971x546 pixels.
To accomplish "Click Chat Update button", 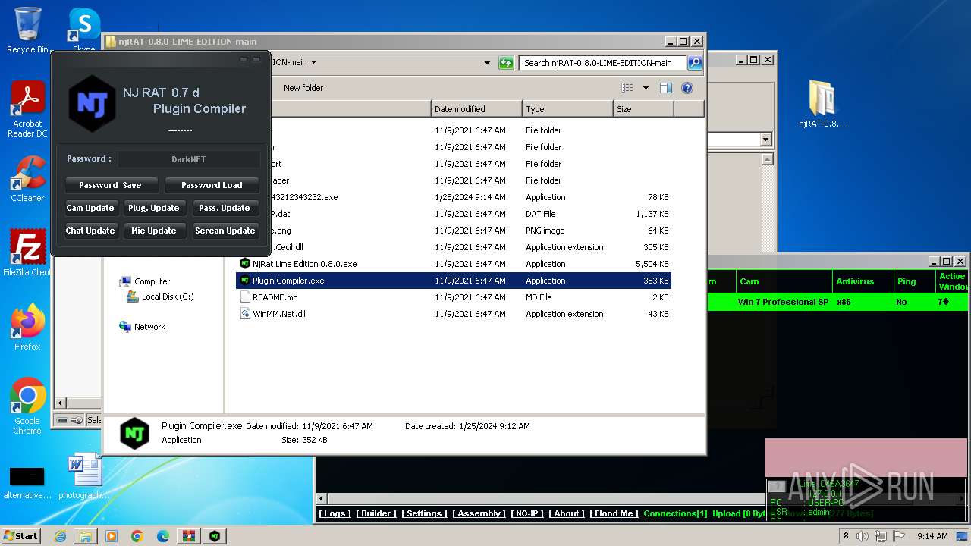I will [x=90, y=231].
